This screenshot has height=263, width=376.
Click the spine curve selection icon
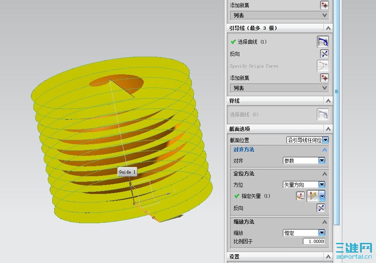click(x=323, y=114)
